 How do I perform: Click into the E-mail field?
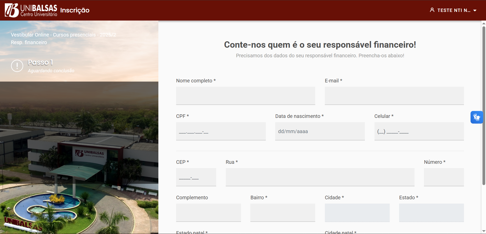(x=394, y=96)
